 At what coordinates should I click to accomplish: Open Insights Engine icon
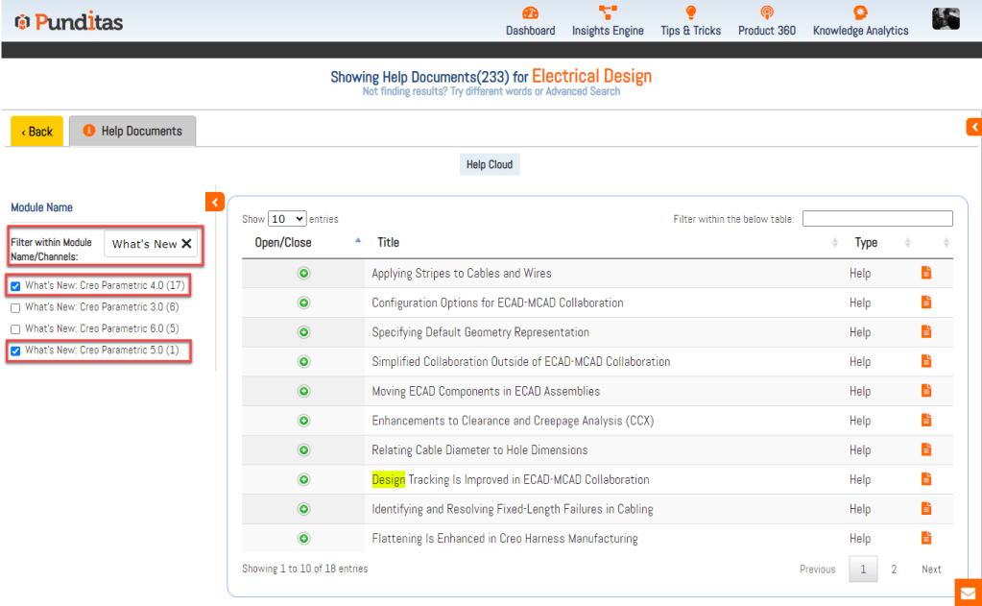608,12
